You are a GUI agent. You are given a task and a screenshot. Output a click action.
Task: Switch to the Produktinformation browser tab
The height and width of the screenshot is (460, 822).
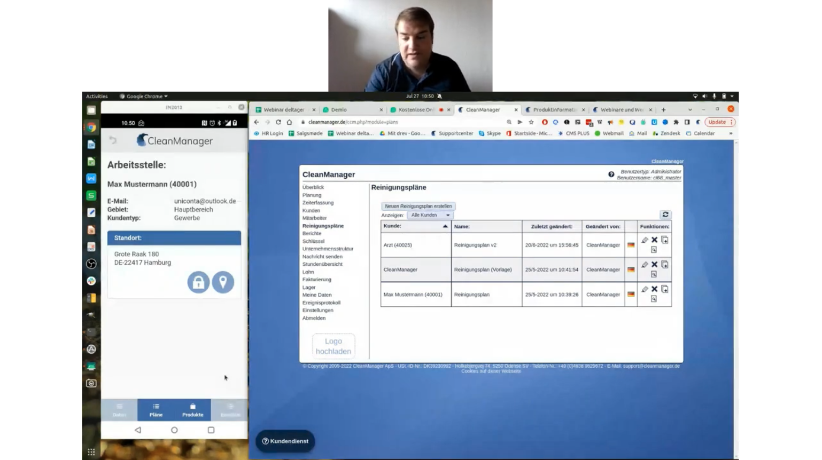[554, 110]
